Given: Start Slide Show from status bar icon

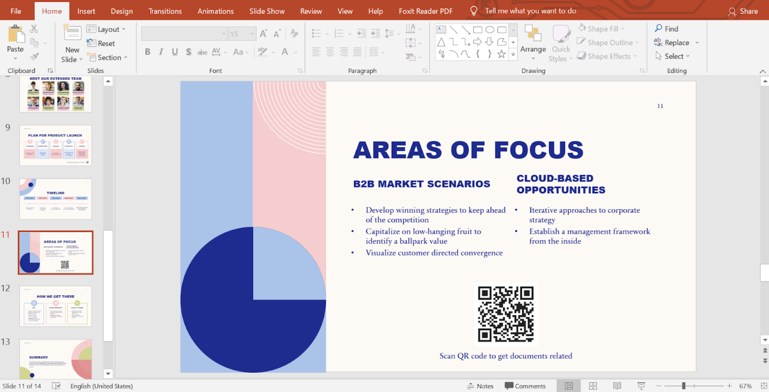Looking at the screenshot, I should pyautogui.click(x=641, y=386).
